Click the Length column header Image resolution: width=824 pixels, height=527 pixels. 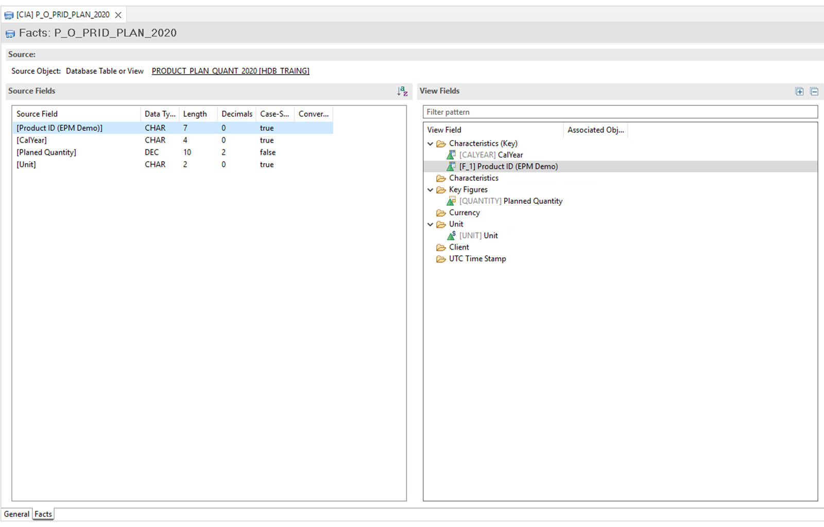click(x=198, y=114)
